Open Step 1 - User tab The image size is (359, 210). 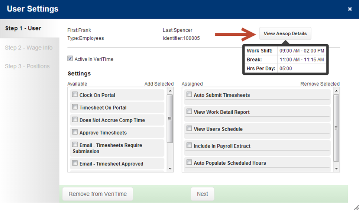[x=29, y=28]
